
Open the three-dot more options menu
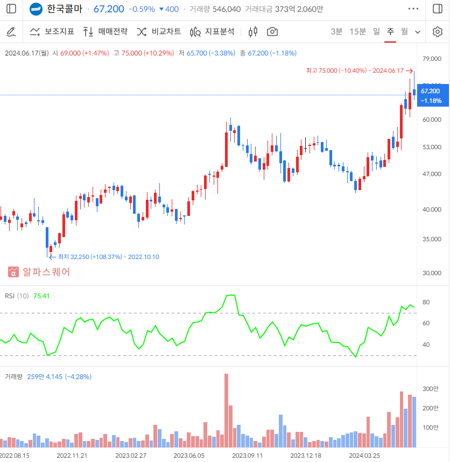pyautogui.click(x=413, y=9)
